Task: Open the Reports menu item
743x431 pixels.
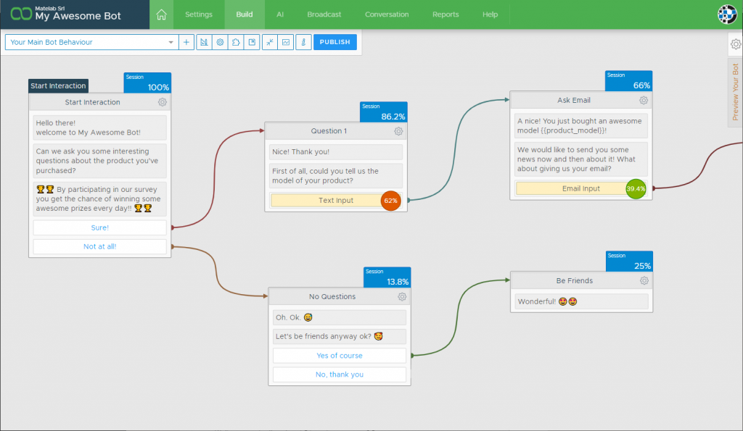Action: click(x=445, y=14)
